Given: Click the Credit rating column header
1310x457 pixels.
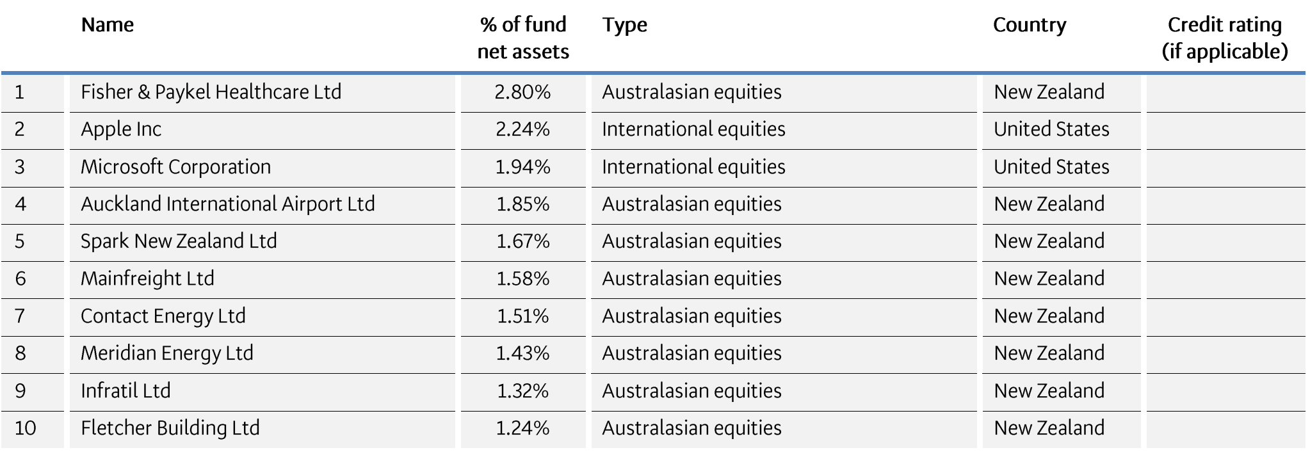Looking at the screenshot, I should pos(1224,38).
